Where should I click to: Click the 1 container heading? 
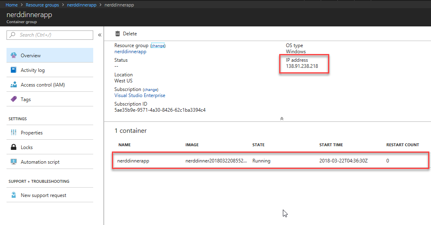131,131
